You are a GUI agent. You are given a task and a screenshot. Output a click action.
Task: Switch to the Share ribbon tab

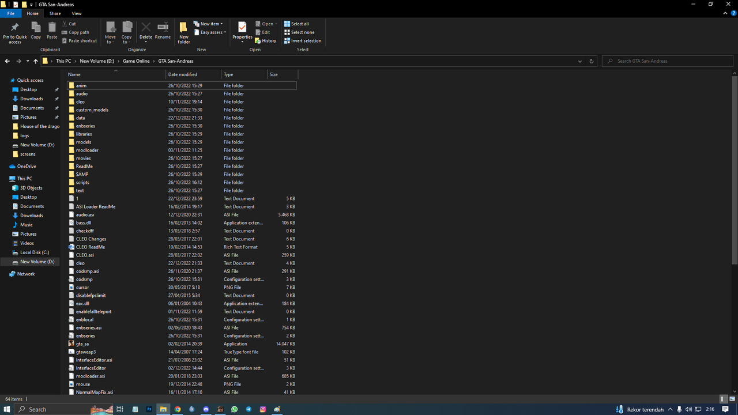click(x=55, y=13)
